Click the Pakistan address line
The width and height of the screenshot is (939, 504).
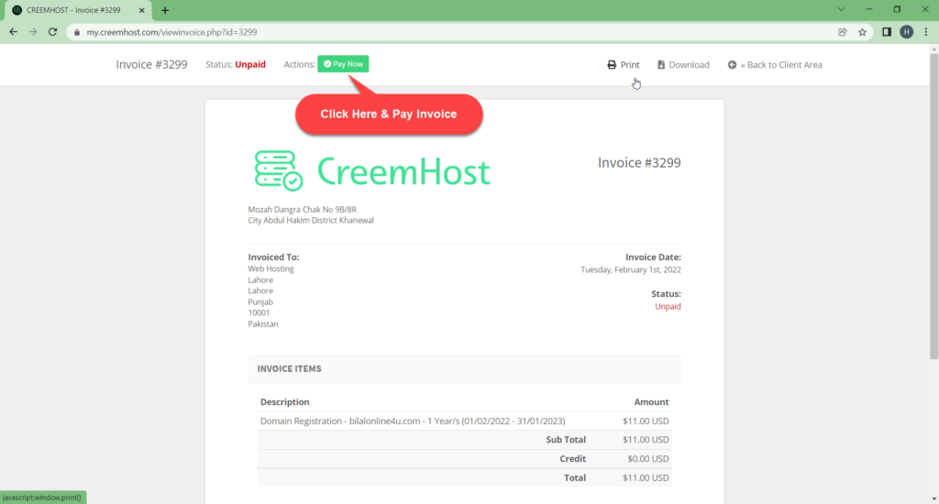point(263,323)
